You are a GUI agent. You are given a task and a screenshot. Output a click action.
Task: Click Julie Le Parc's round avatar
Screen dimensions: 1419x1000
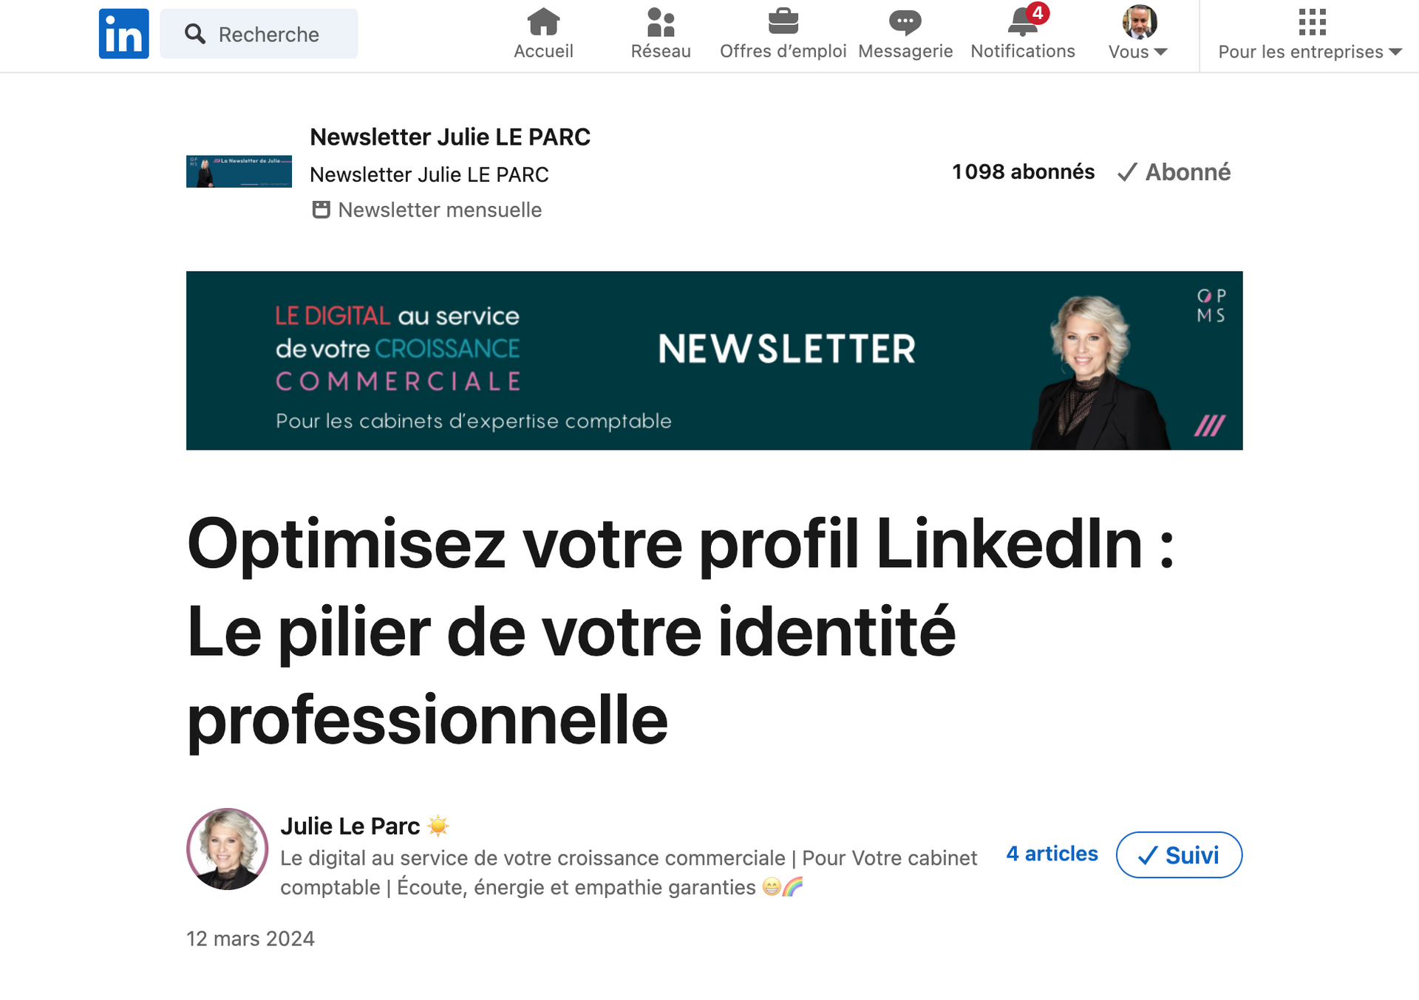(227, 849)
